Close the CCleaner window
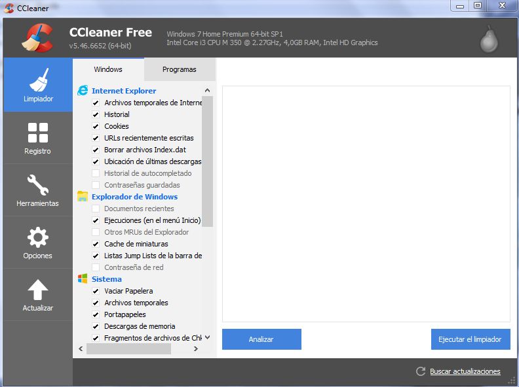 pyautogui.click(x=502, y=6)
